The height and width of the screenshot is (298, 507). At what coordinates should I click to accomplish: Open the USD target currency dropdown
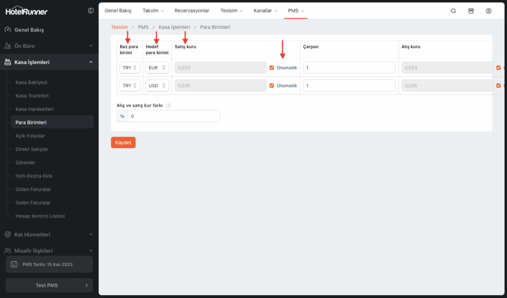coord(157,85)
